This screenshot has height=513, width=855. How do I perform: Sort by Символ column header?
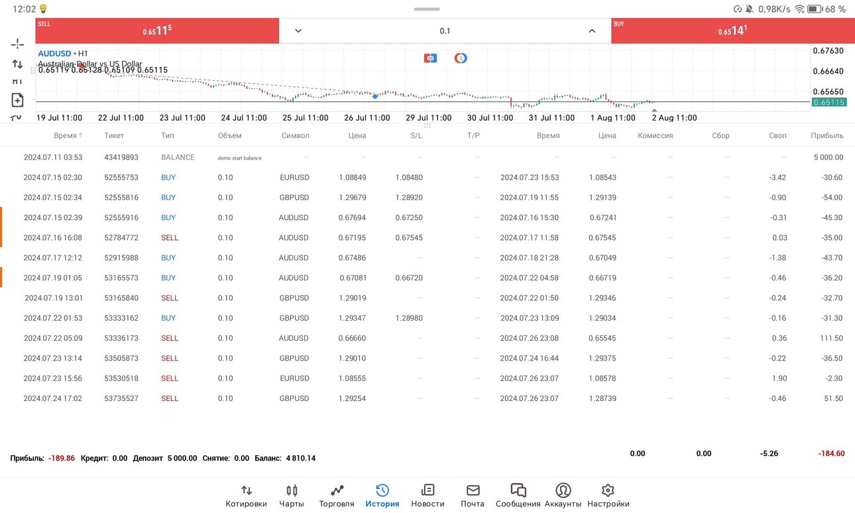click(x=295, y=135)
